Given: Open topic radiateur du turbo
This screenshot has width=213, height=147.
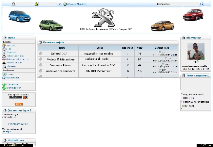Looking at the screenshot, I should pos(97,59).
